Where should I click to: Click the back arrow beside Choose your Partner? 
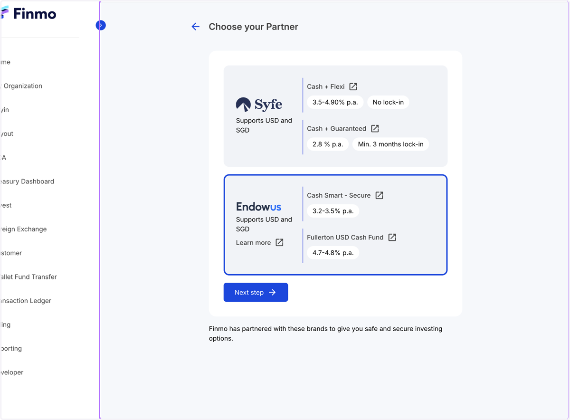(x=195, y=27)
